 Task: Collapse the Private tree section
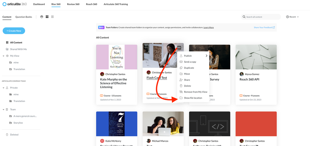(x=3, y=88)
